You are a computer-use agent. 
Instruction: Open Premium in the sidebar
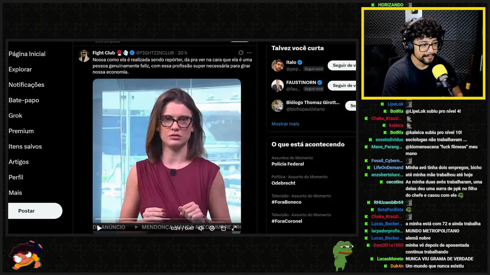pos(21,131)
